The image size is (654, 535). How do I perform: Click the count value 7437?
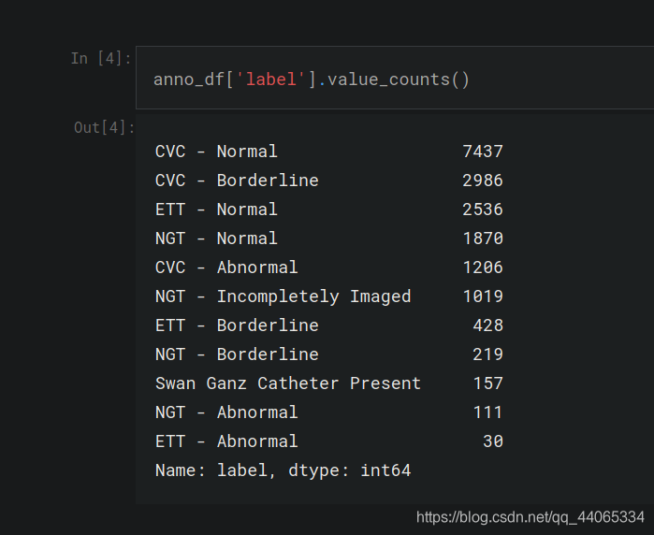point(483,152)
